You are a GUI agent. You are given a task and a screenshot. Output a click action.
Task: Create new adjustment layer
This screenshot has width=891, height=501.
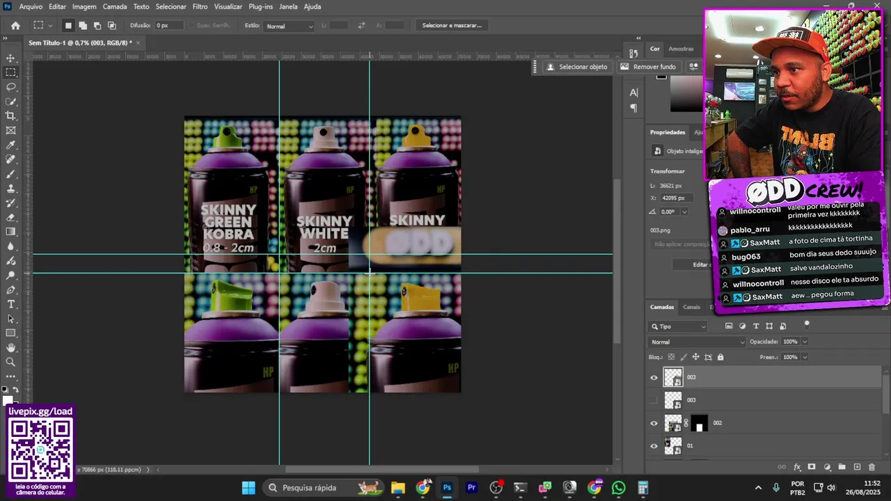tap(827, 467)
